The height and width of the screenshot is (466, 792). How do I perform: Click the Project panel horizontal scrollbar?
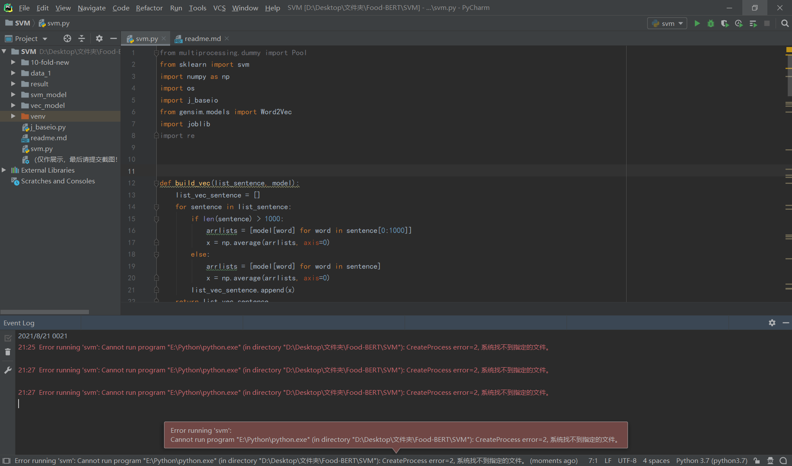click(44, 312)
